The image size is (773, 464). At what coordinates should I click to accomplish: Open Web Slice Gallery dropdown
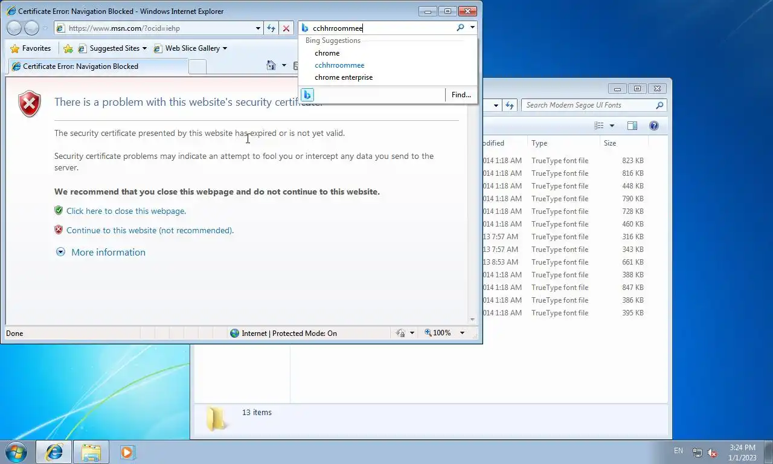[190, 48]
